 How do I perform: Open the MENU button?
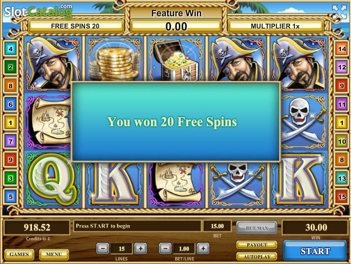[x=54, y=254]
